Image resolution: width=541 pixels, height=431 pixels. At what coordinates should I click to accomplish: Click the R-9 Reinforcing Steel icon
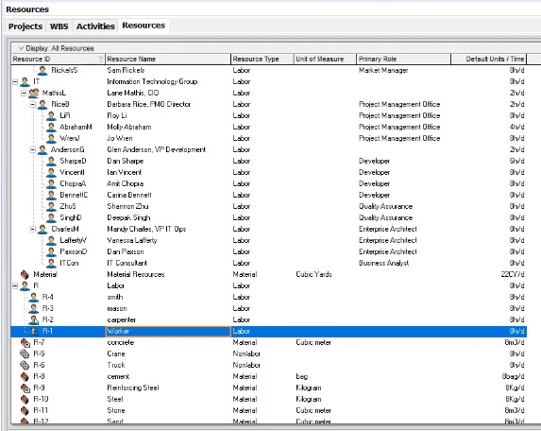(x=25, y=388)
